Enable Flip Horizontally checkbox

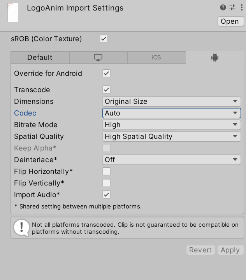(x=106, y=171)
